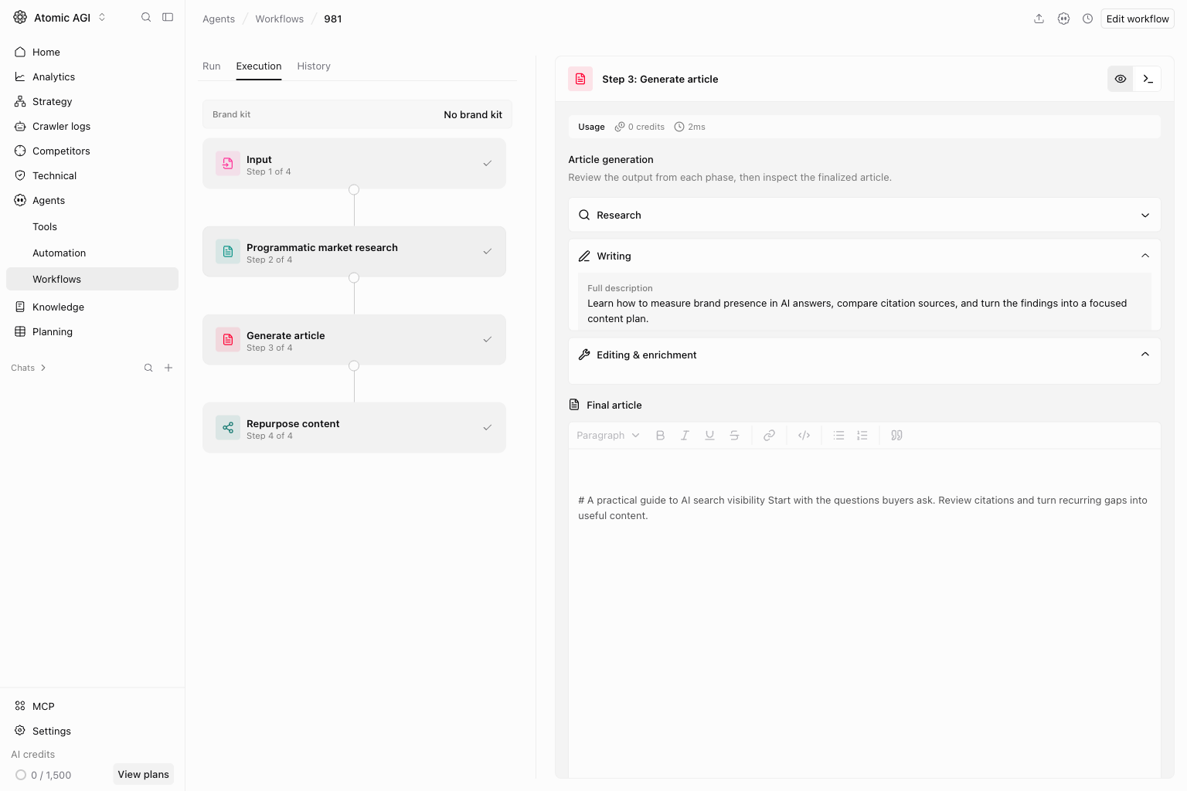1187x791 pixels.
Task: Open the Strategy section
Action: coord(92,101)
